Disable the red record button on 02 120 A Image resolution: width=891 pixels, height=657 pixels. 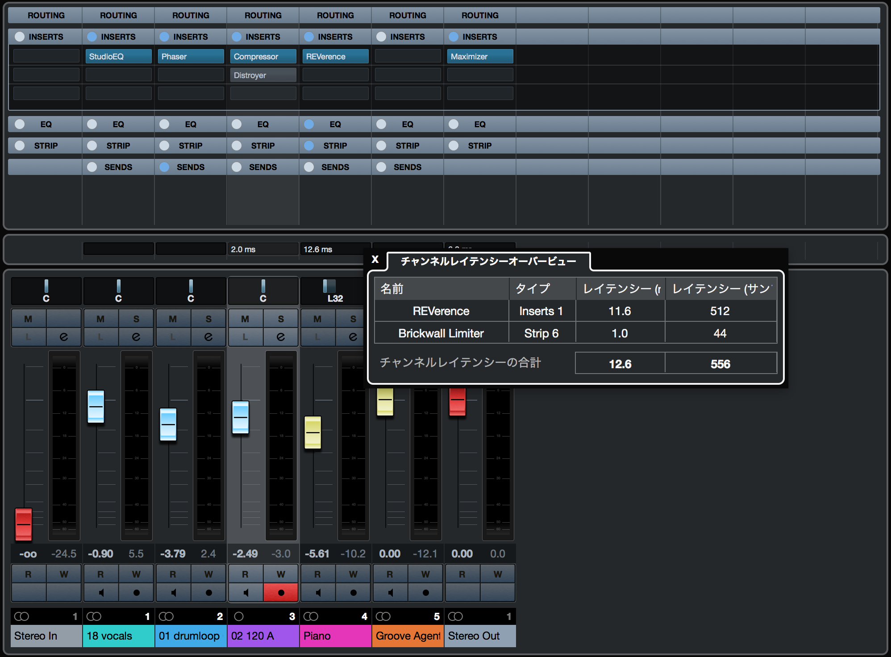coord(281,593)
